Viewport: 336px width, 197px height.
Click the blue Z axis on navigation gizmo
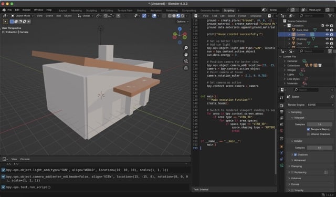tap(180, 29)
